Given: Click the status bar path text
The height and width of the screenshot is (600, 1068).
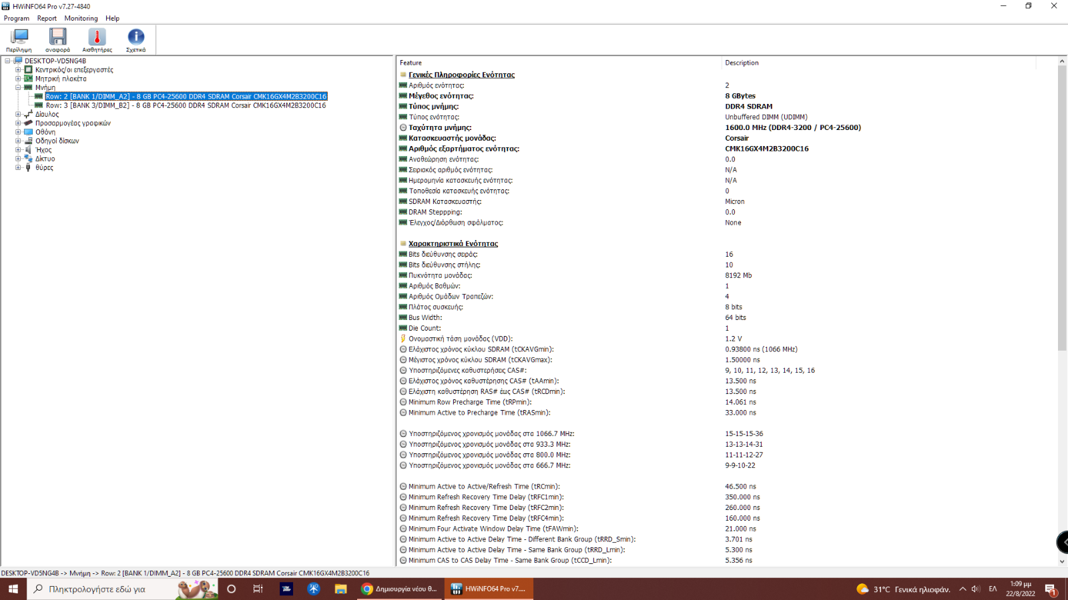Looking at the screenshot, I should pos(185,573).
